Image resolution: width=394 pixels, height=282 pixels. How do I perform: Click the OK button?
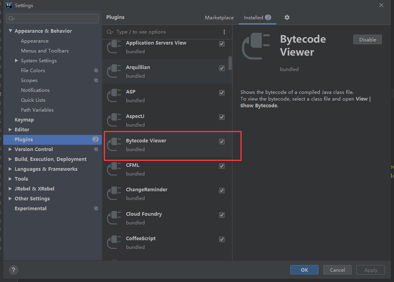click(x=304, y=270)
